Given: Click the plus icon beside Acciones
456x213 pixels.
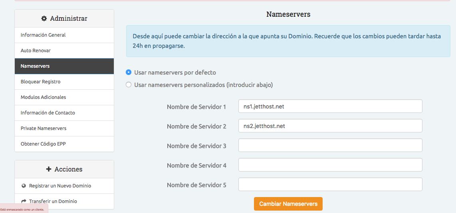Looking at the screenshot, I should click(49, 169).
